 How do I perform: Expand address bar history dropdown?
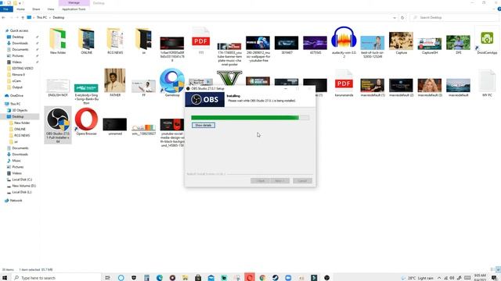395,17
